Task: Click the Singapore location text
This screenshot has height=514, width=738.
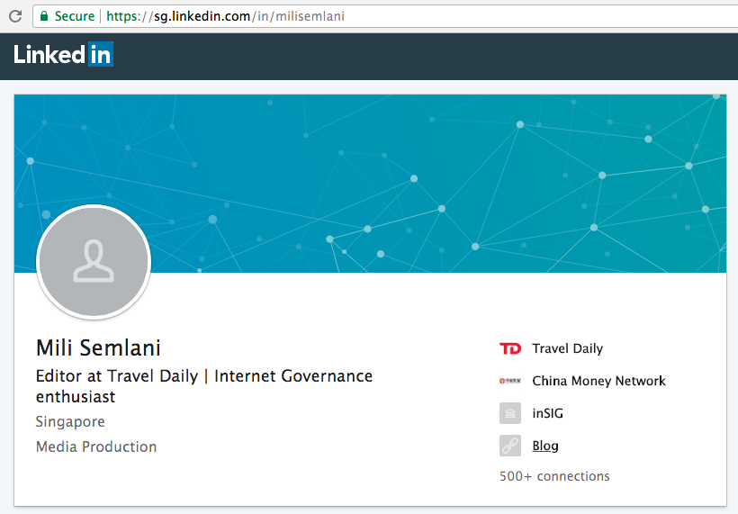Action: (x=70, y=421)
